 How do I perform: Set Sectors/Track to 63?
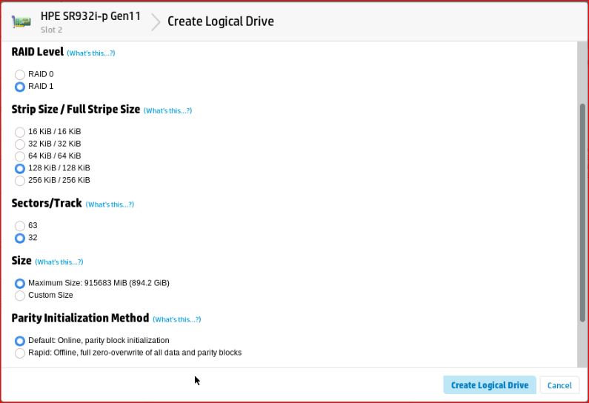pos(20,225)
